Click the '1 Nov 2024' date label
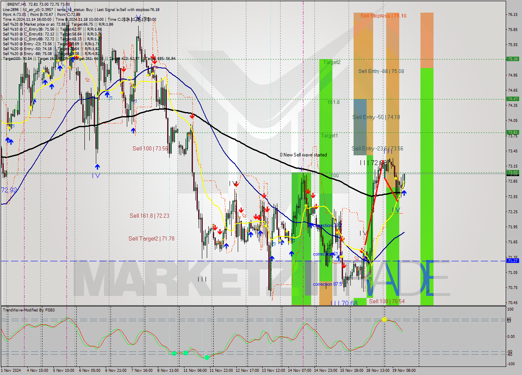 (x=11, y=371)
